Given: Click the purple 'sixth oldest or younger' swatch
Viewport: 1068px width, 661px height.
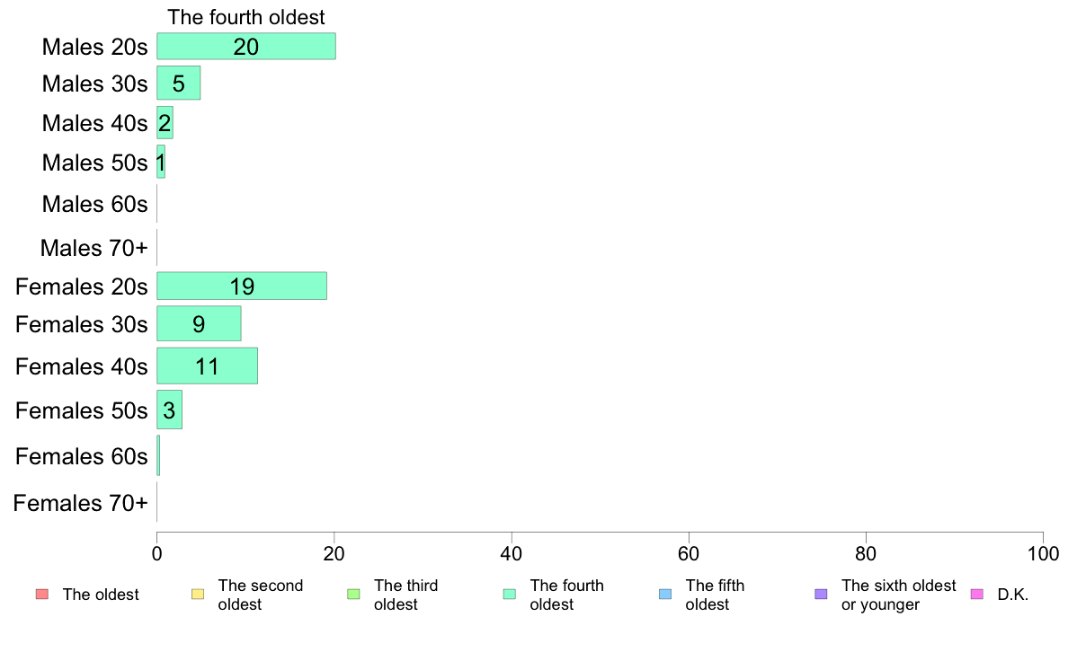Looking at the screenshot, I should (821, 595).
